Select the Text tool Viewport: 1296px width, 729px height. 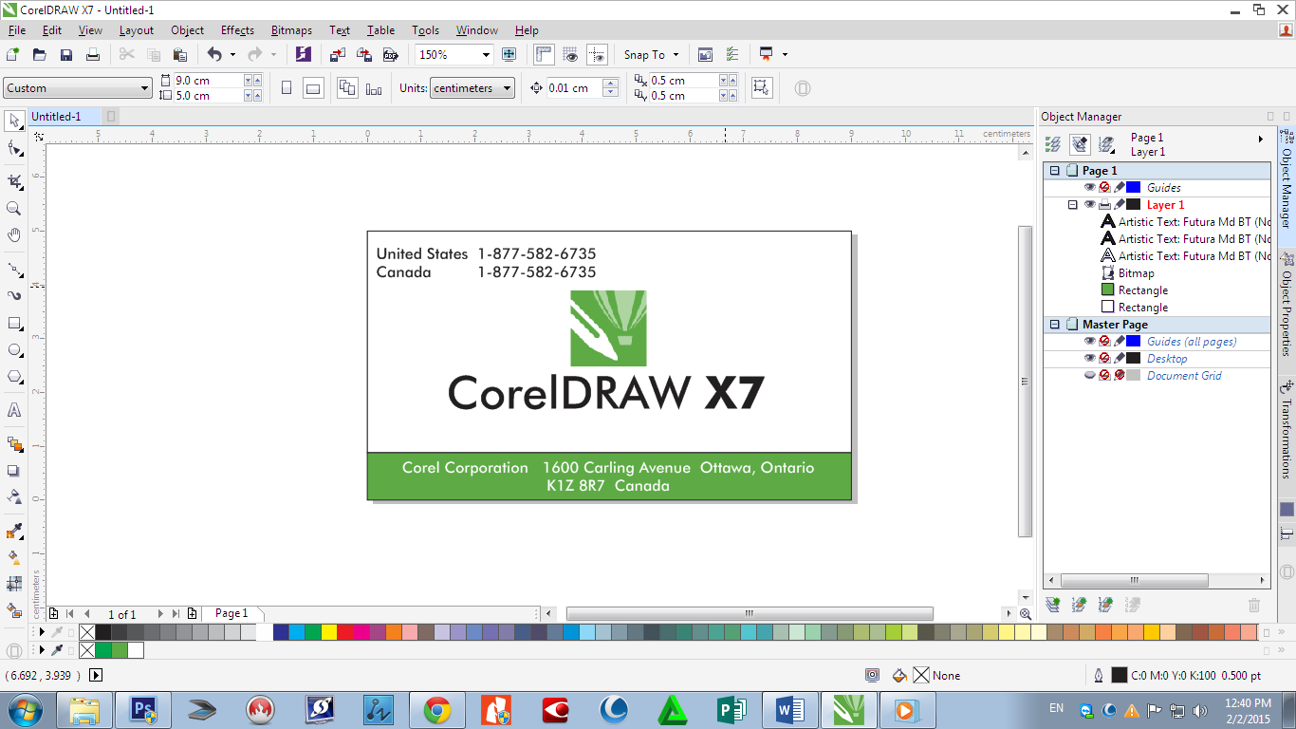[14, 410]
